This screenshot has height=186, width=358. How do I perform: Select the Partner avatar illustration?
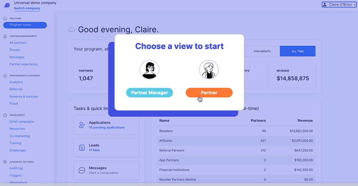click(209, 70)
